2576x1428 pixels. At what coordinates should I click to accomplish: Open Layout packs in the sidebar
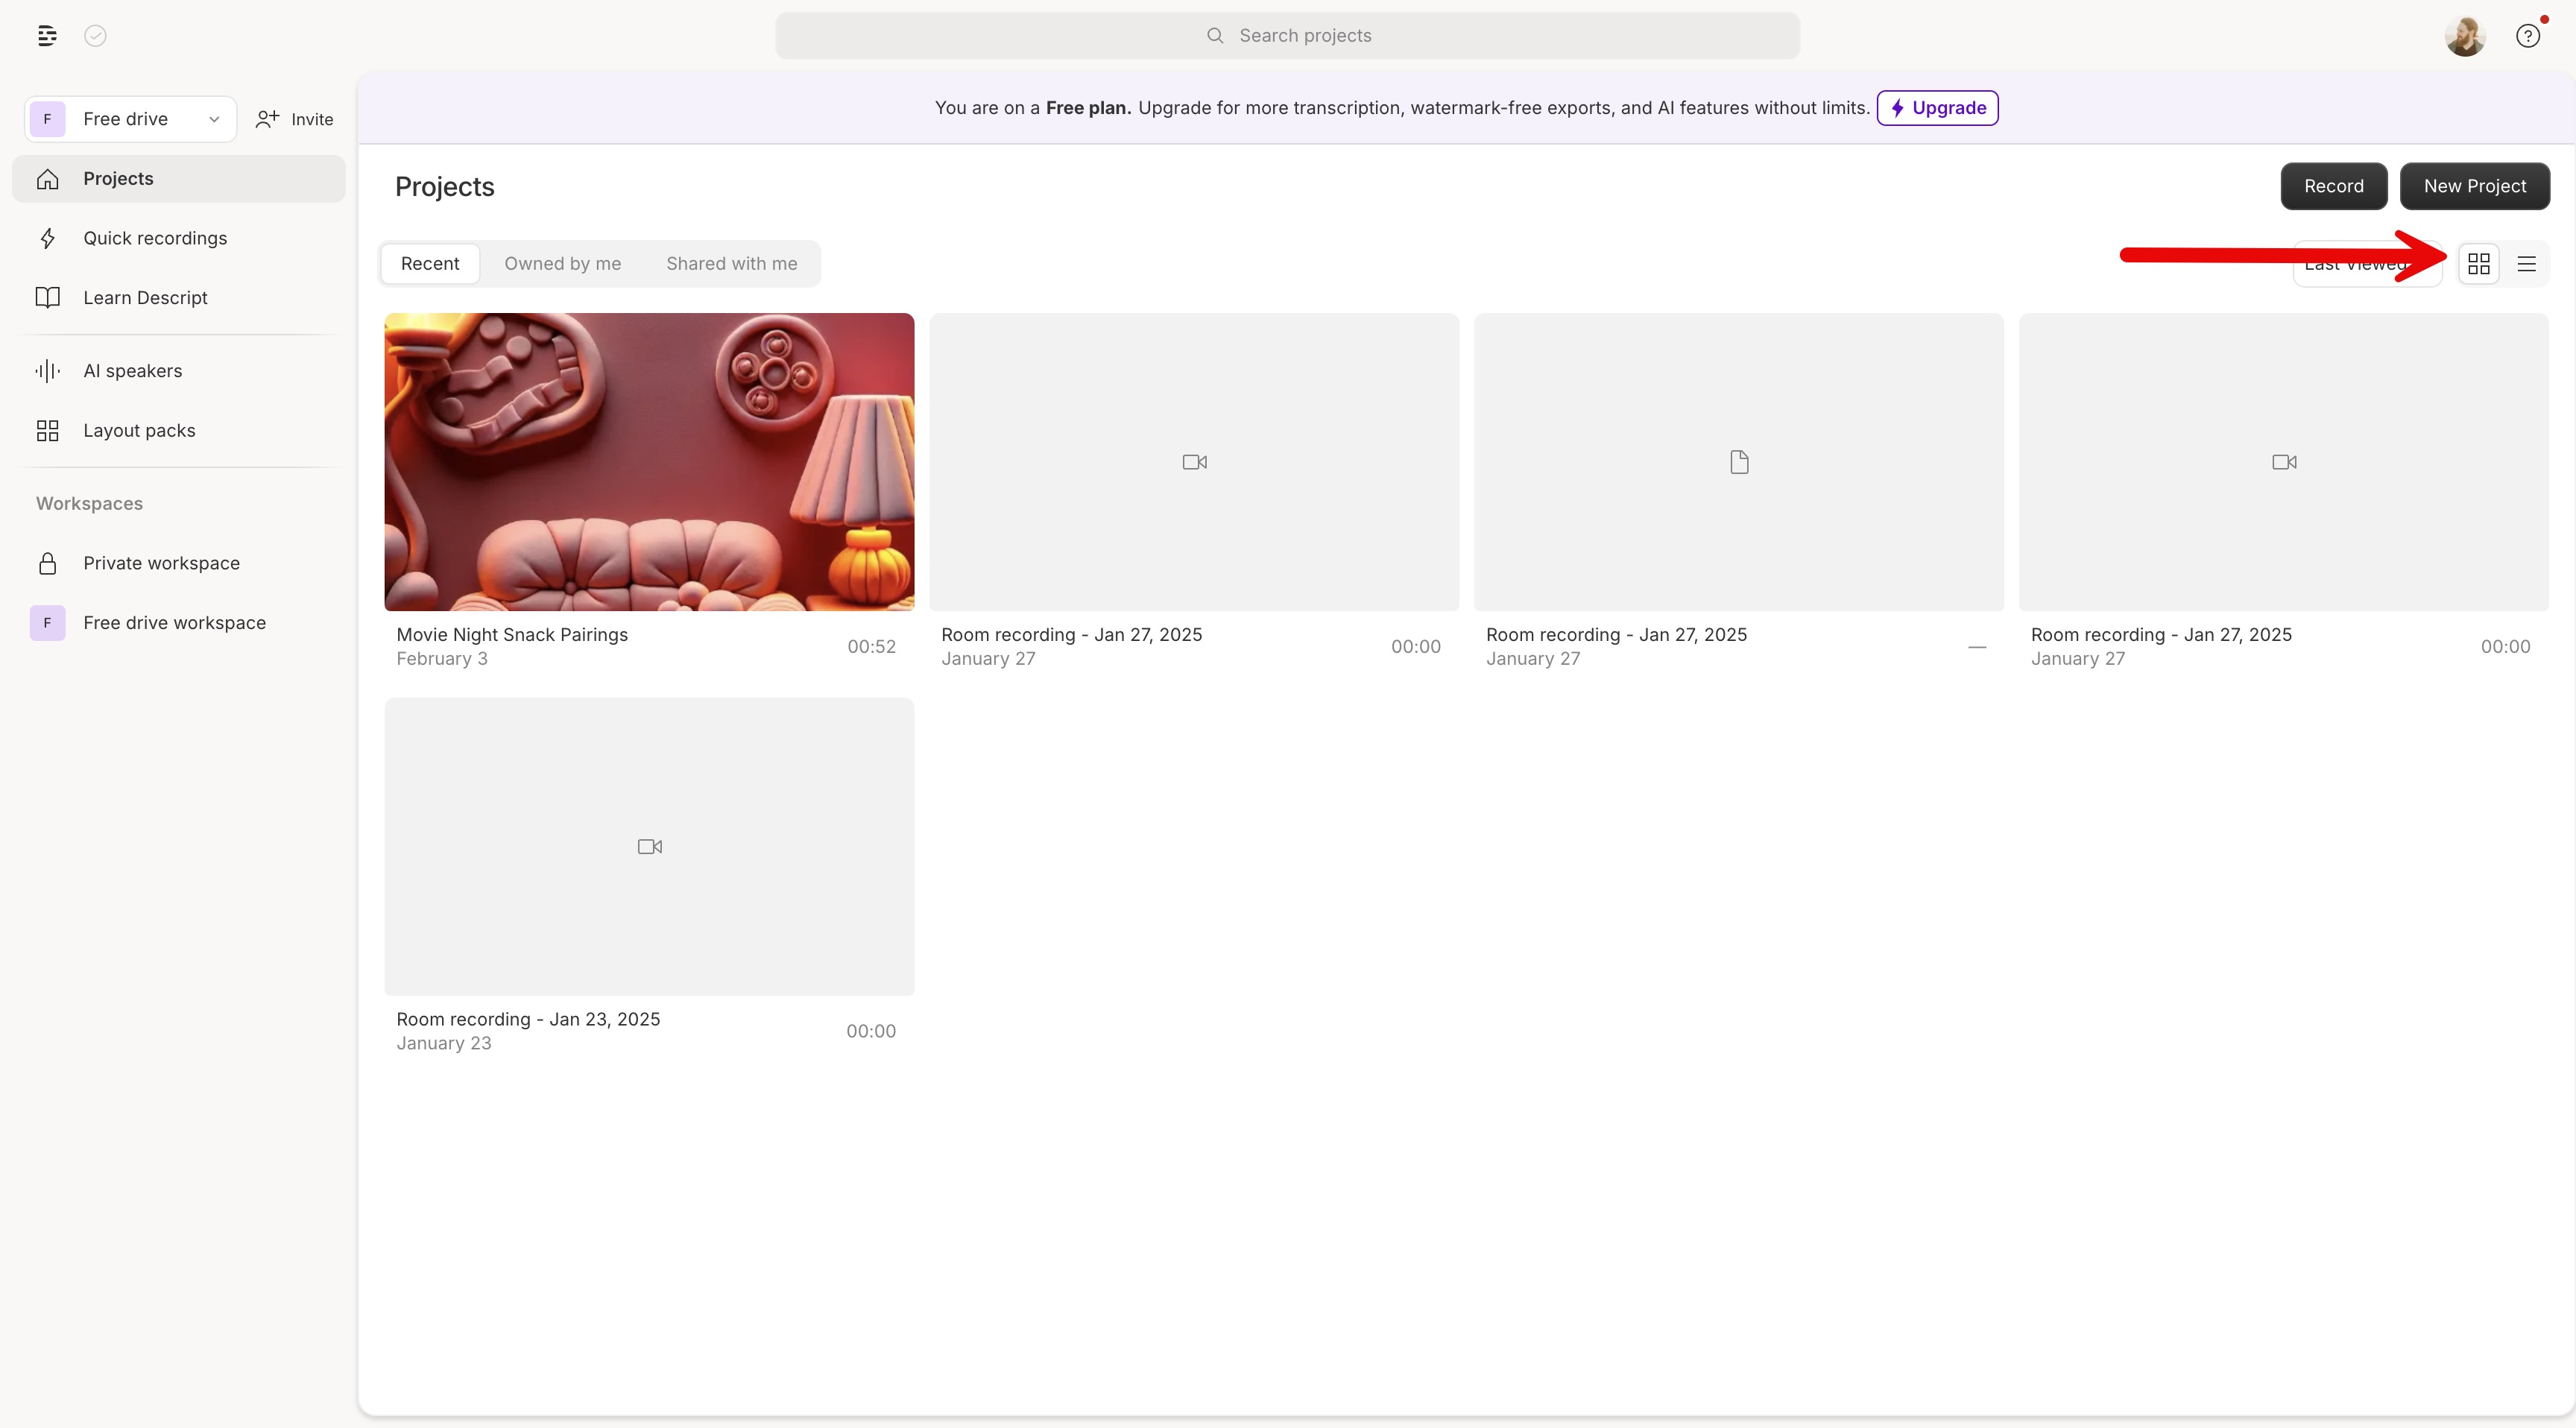[139, 430]
